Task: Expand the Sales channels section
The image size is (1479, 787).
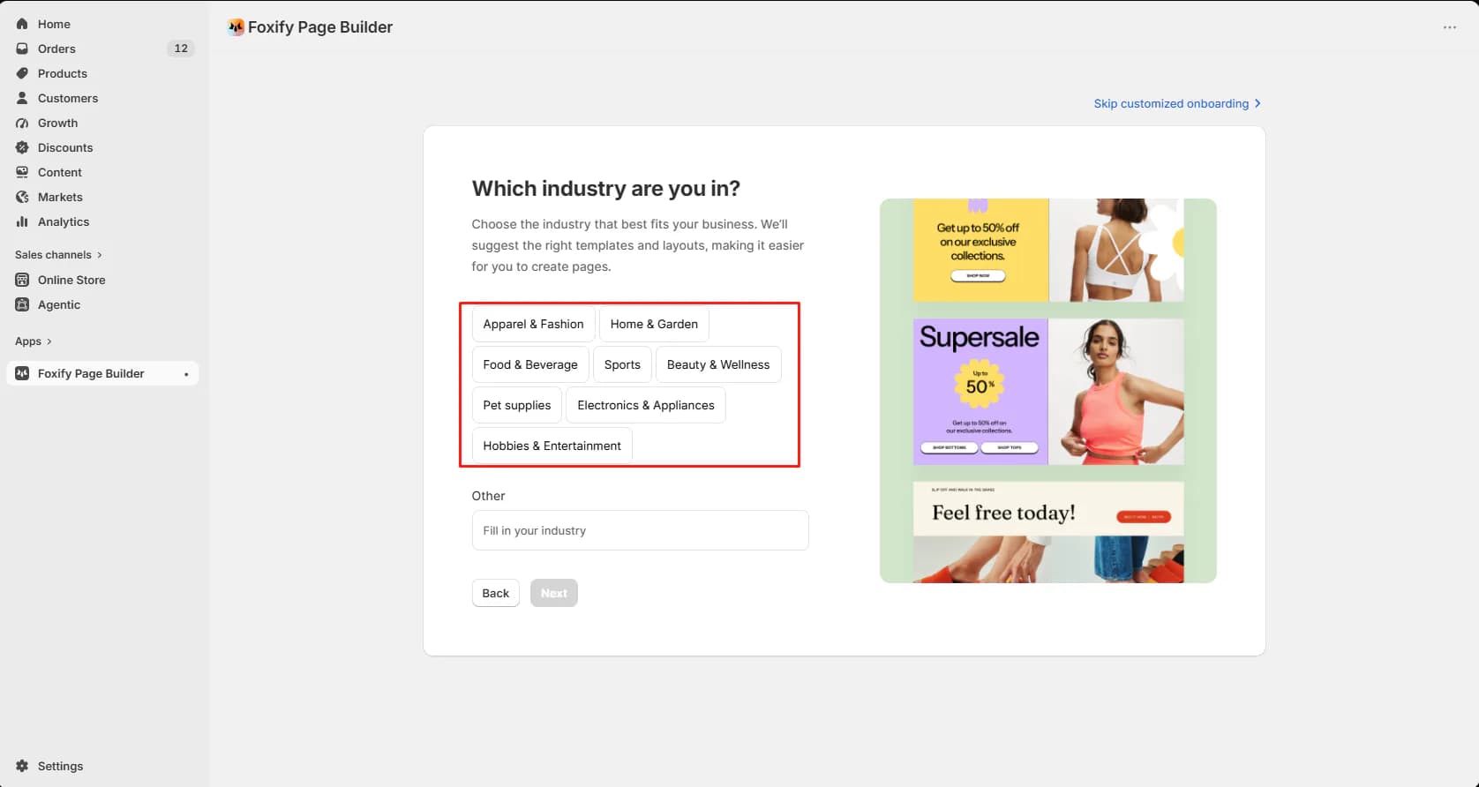Action: 58,255
